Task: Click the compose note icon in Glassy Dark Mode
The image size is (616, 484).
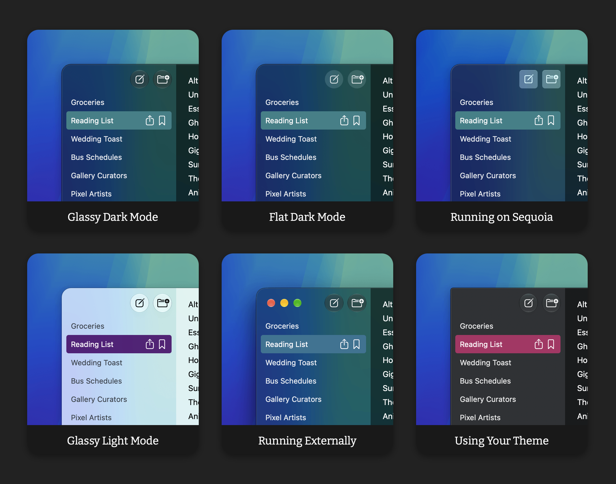Action: [x=140, y=79]
